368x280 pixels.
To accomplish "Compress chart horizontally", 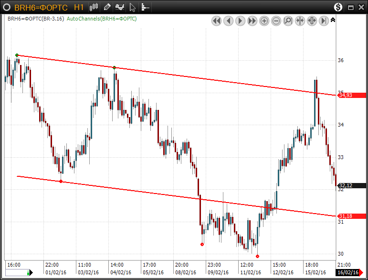I will (300, 21).
